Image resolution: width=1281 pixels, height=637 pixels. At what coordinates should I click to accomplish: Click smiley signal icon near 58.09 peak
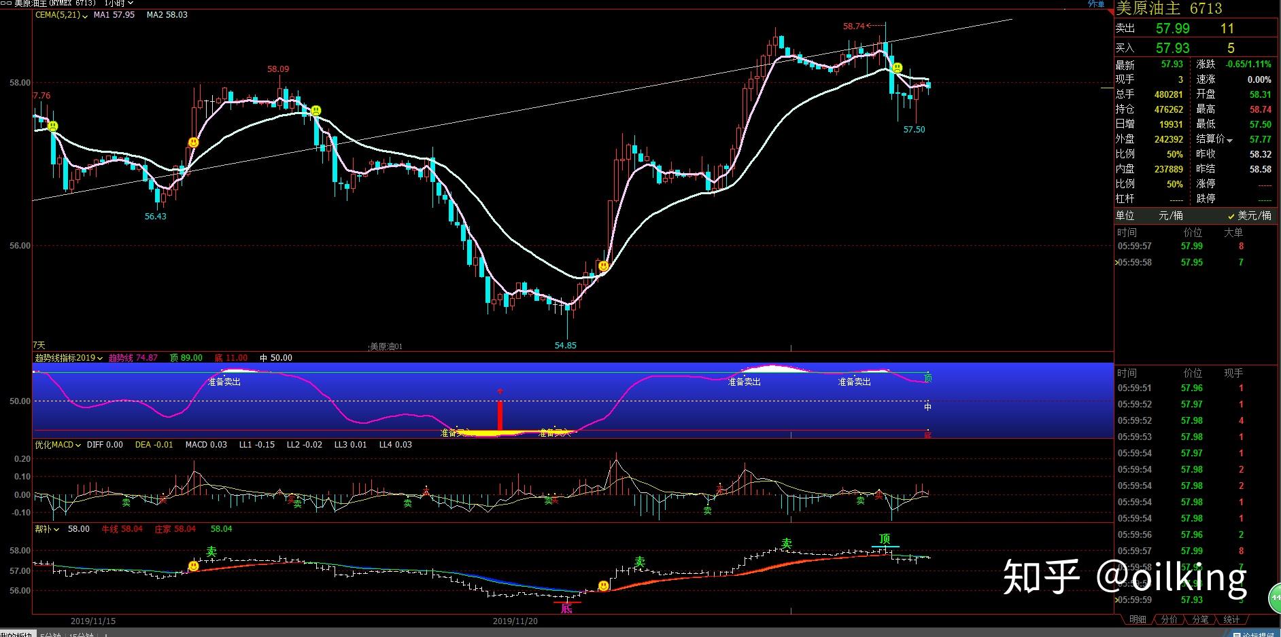(x=316, y=110)
